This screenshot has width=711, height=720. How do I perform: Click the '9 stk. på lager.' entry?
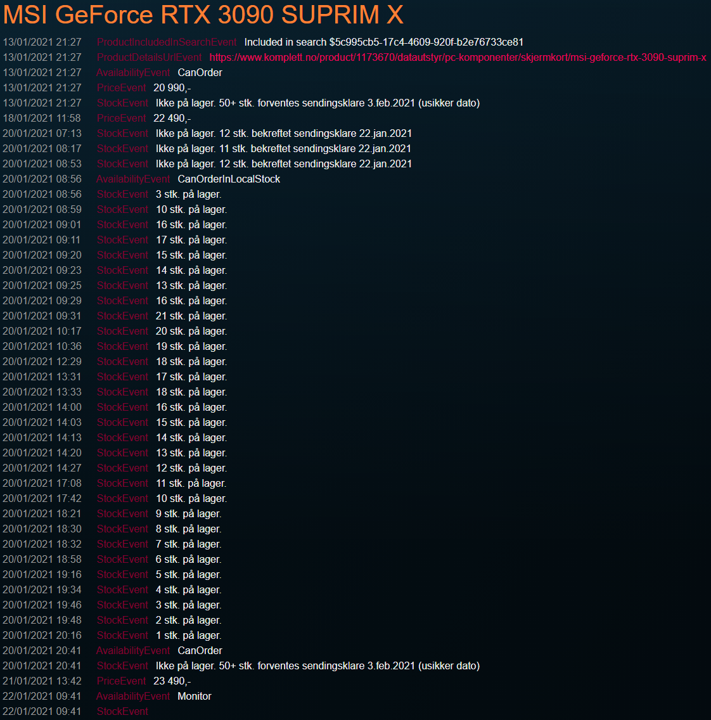click(x=189, y=514)
